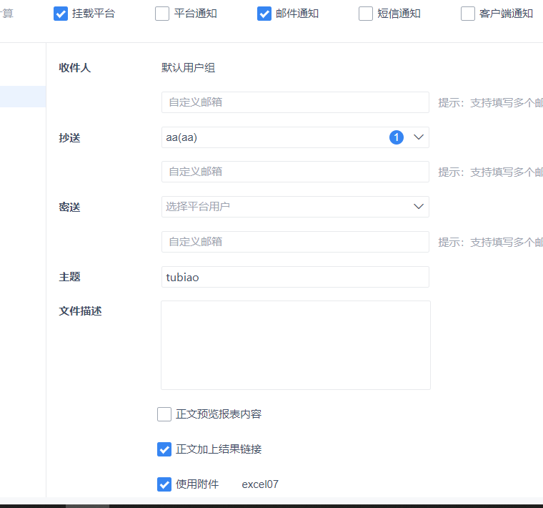Focus the 密送 自定义邮箱 field
543x508 pixels.
coord(295,242)
